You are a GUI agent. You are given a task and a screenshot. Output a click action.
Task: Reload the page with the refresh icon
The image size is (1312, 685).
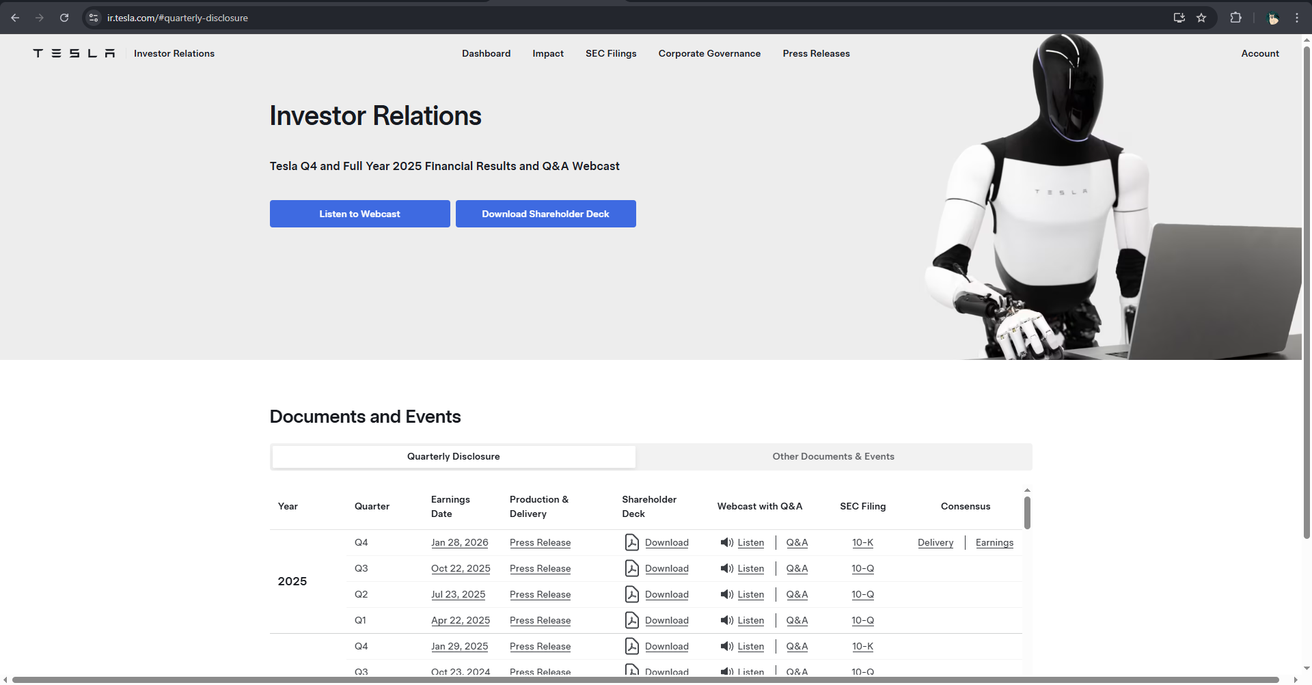[64, 18]
